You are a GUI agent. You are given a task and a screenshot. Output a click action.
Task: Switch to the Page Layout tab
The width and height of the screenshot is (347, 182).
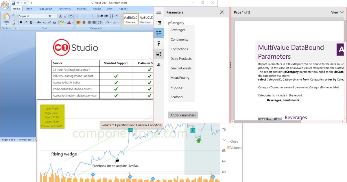tap(45, 9)
